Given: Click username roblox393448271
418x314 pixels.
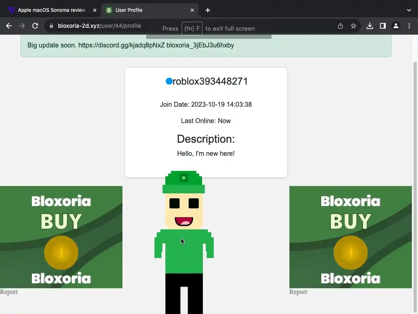Looking at the screenshot, I should point(210,81).
